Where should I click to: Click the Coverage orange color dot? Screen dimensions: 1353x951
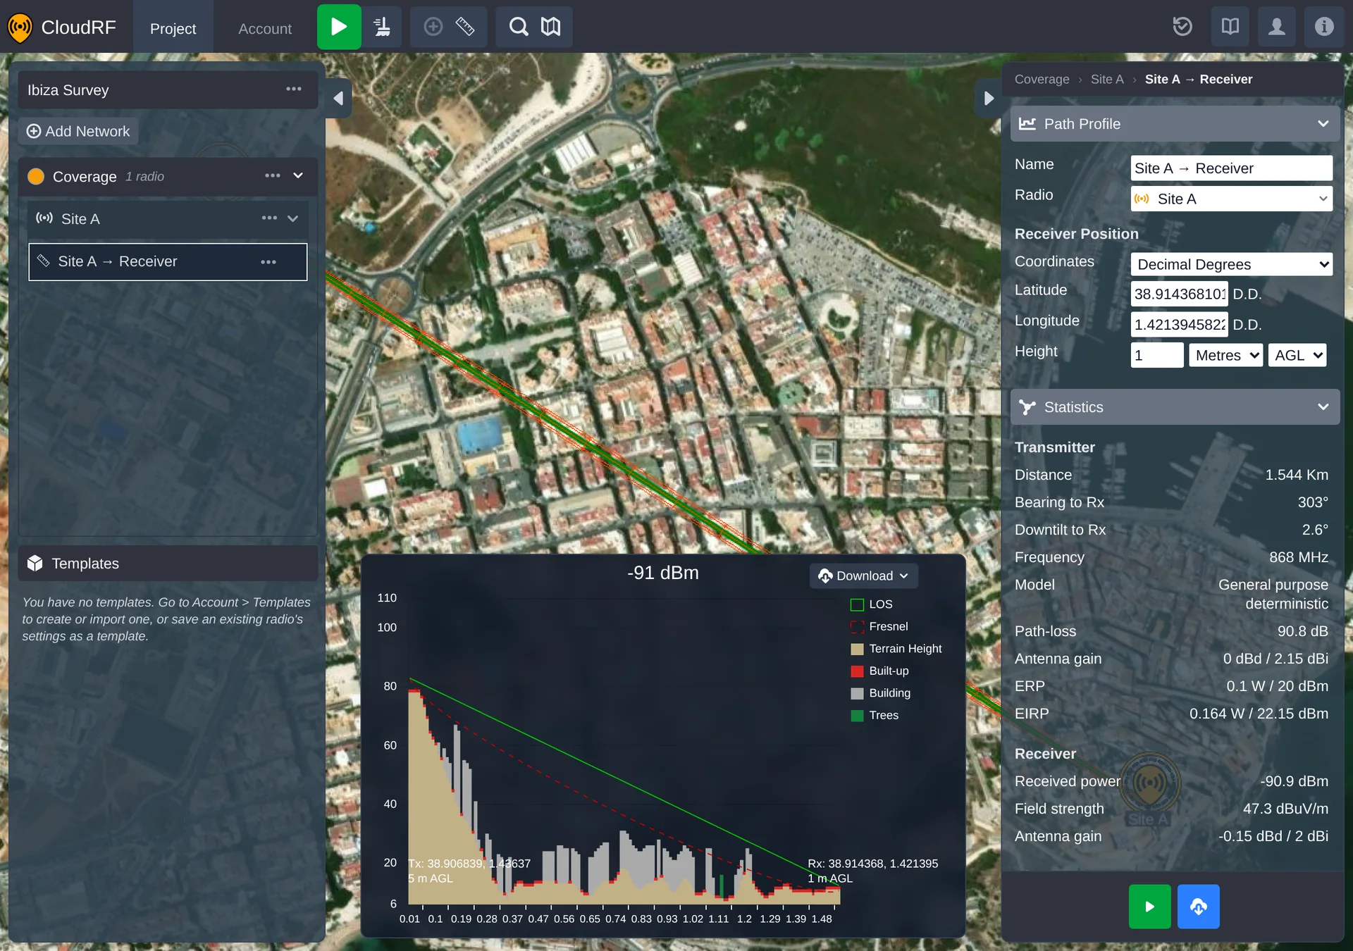[36, 176]
